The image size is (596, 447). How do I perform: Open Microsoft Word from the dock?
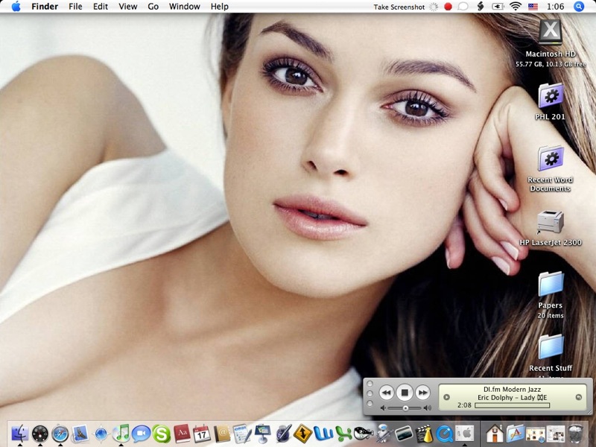pyautogui.click(x=323, y=433)
